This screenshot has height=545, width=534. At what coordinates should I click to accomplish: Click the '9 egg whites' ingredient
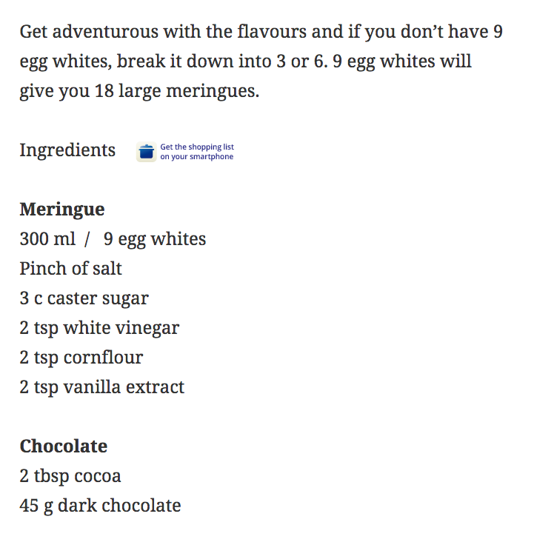pyautogui.click(x=155, y=239)
